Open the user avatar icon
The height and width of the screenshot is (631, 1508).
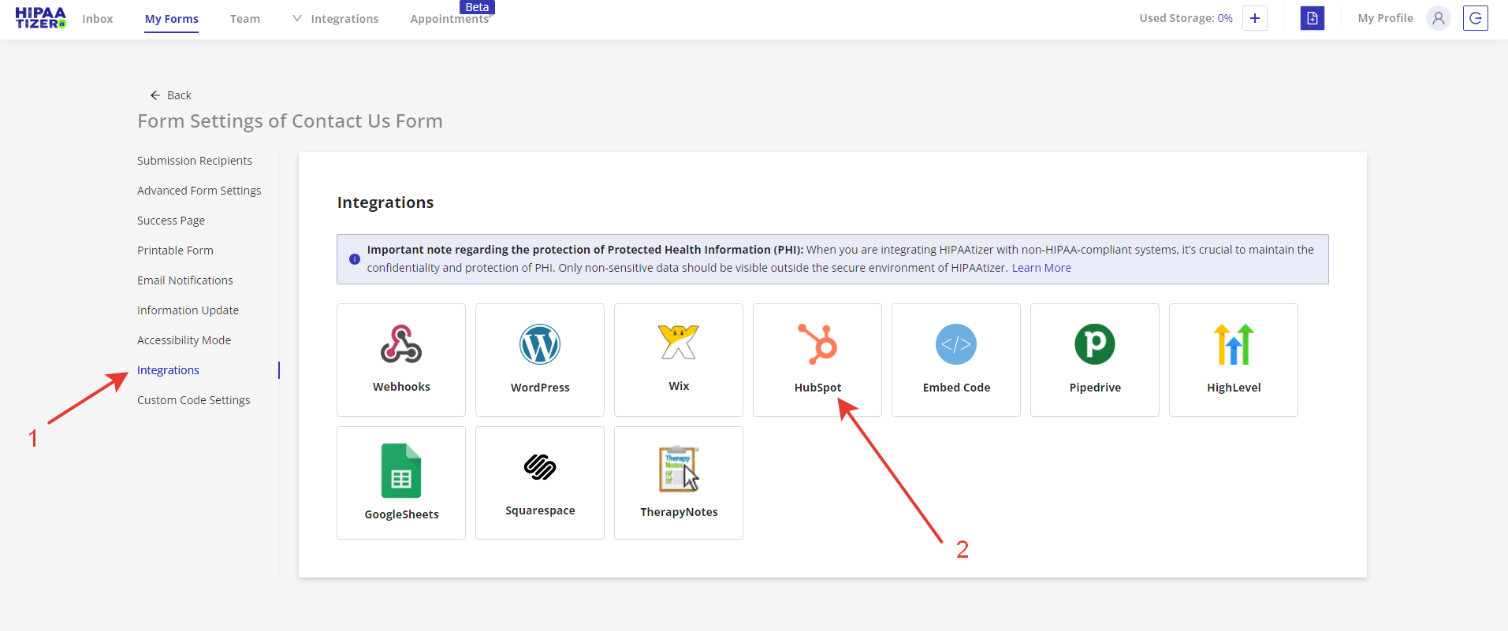point(1439,18)
